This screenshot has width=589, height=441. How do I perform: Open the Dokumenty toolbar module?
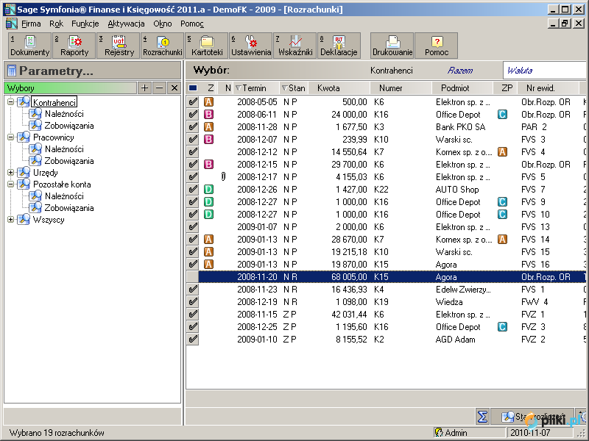(x=29, y=46)
